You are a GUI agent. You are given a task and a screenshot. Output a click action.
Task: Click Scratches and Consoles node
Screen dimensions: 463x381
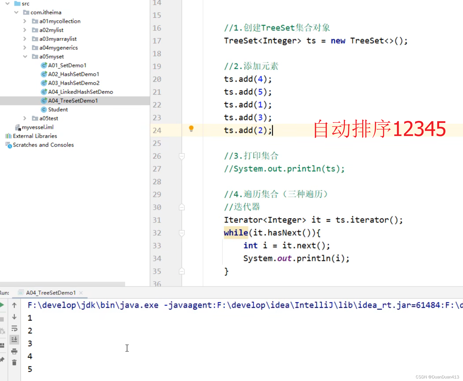[43, 145]
